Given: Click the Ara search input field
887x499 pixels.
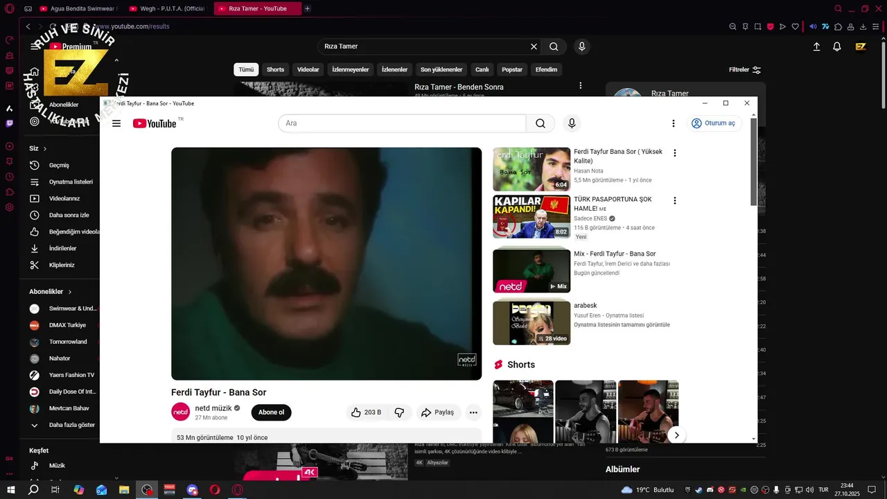Looking at the screenshot, I should [x=402, y=123].
